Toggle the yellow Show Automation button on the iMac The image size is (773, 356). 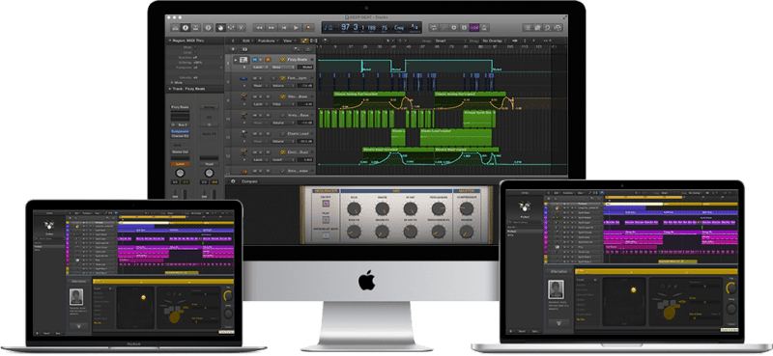(x=304, y=41)
